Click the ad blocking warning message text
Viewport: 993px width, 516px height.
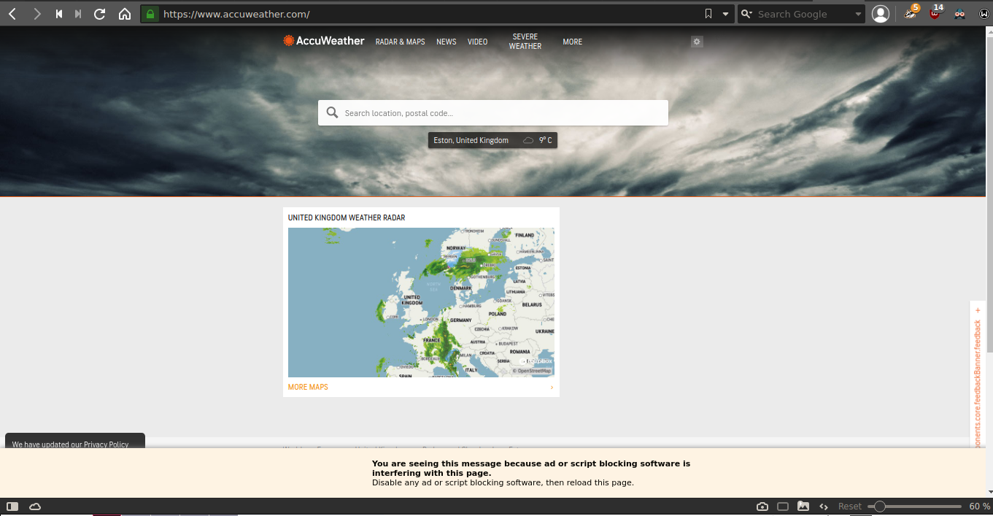click(531, 473)
